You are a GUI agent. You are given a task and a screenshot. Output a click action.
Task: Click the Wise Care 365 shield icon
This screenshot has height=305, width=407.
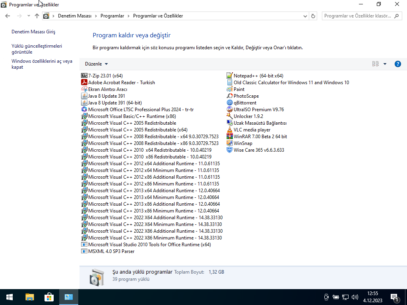click(x=229, y=150)
